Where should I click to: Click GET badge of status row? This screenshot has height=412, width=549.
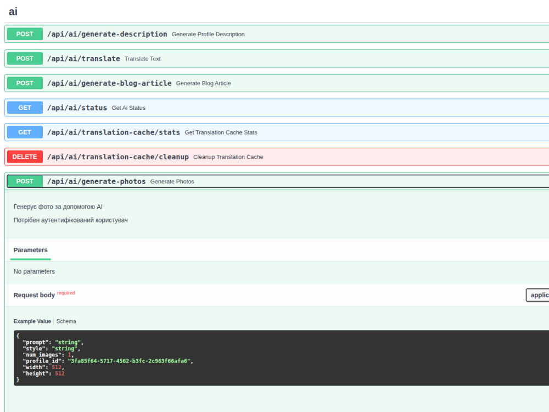(x=25, y=108)
